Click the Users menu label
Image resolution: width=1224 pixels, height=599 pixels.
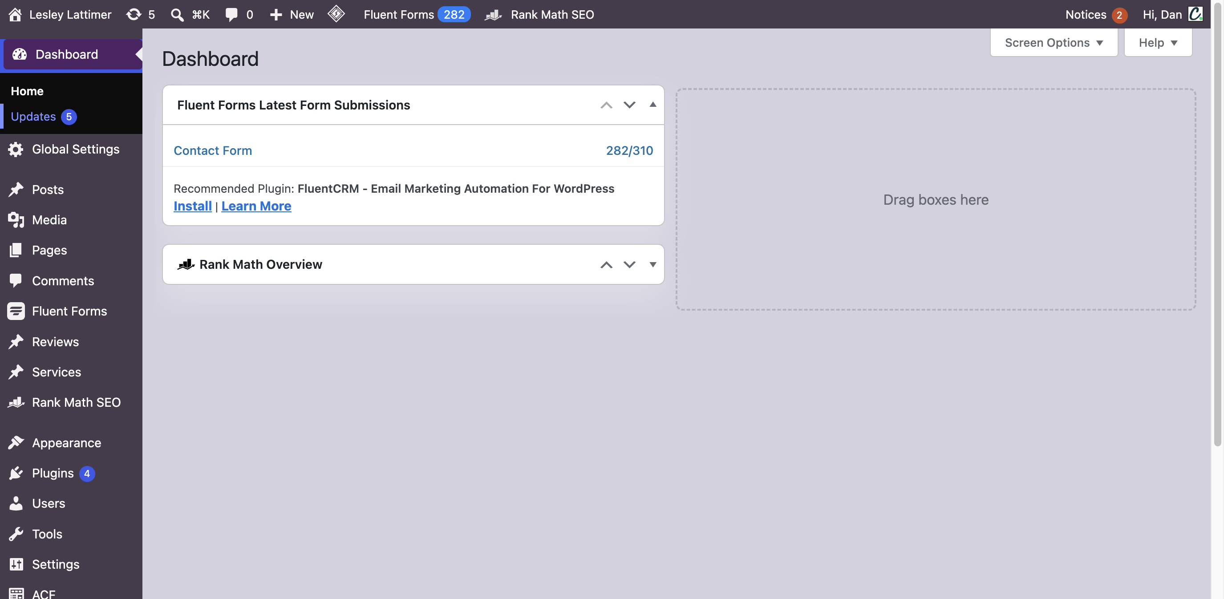coord(49,503)
